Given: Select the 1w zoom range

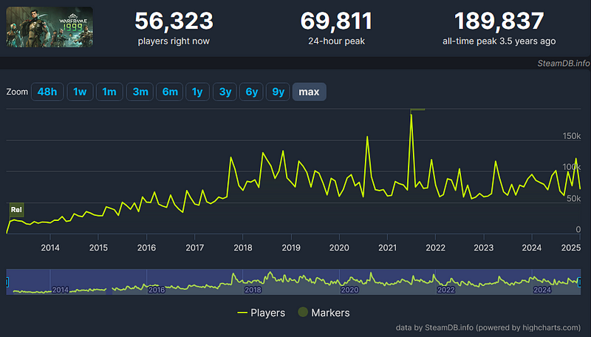Looking at the screenshot, I should 80,92.
